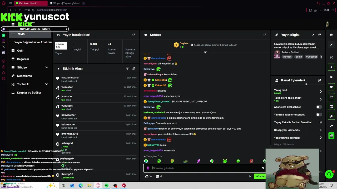Click the yunuscot stream tag
Screen dimensions: 337x189
pyautogui.click(x=311, y=57)
